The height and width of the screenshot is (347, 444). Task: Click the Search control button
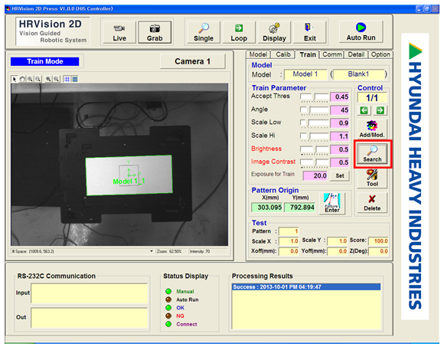click(372, 154)
